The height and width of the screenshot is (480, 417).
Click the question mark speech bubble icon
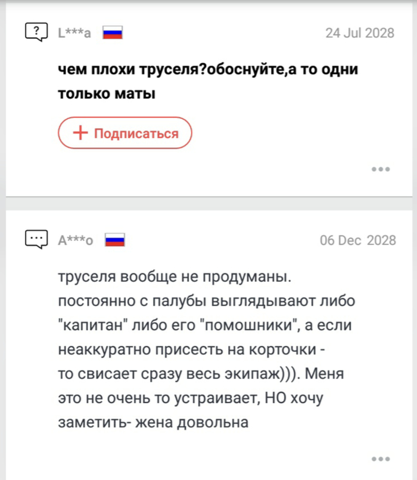[37, 32]
